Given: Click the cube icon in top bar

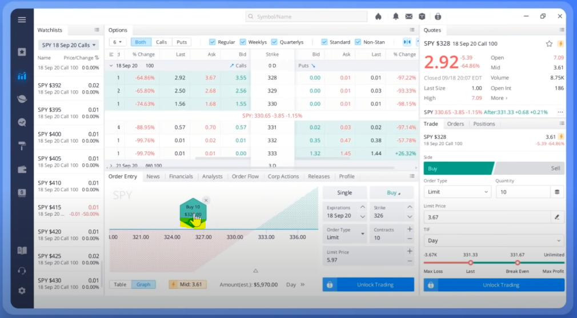Looking at the screenshot, I should click(422, 16).
